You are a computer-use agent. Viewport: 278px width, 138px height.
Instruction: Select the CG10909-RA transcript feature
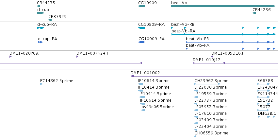pyautogui.click(x=141, y=28)
